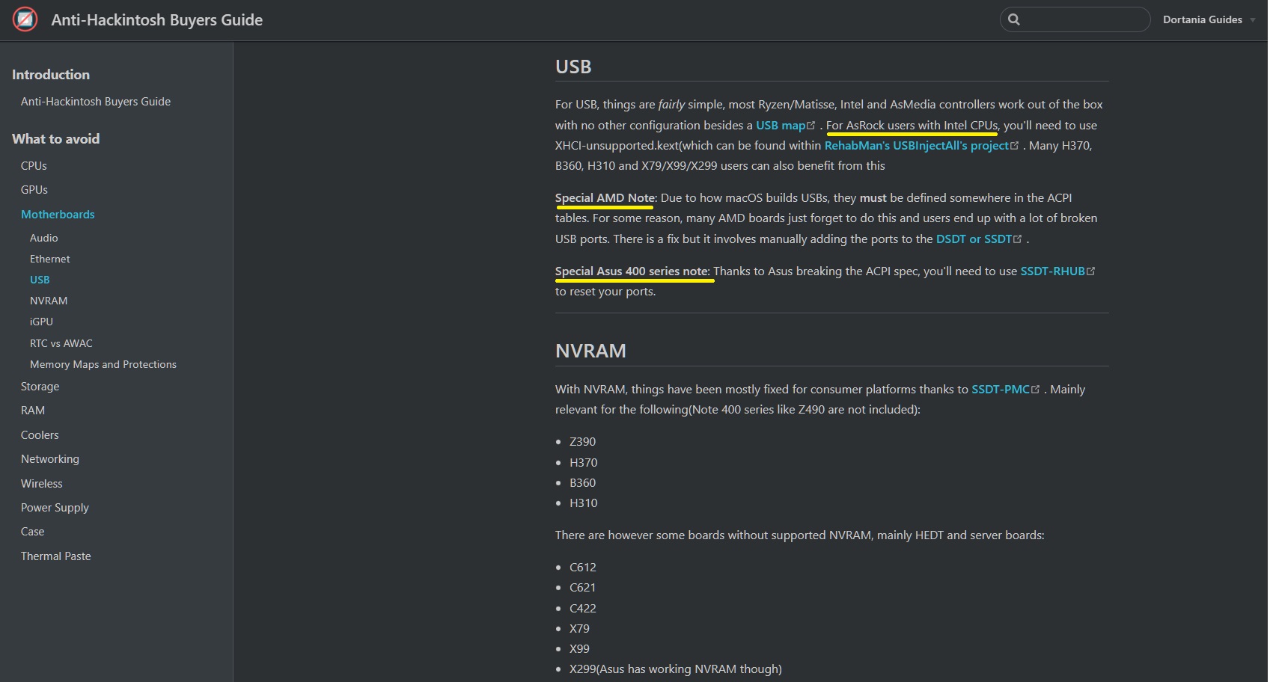Open RTC vs AWAC subsection
Image resolution: width=1270 pixels, height=682 pixels.
(61, 343)
